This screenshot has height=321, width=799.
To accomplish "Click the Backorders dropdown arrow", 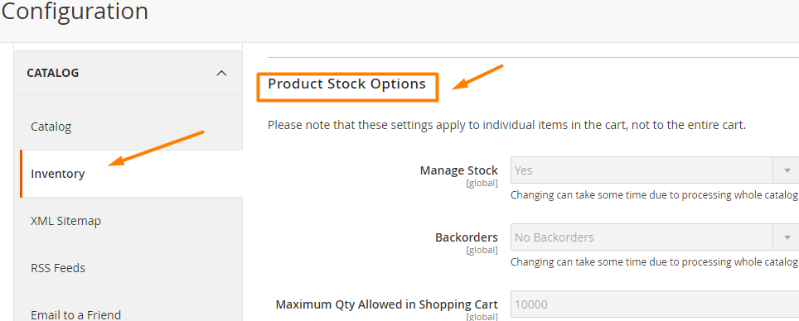I will tap(787, 237).
